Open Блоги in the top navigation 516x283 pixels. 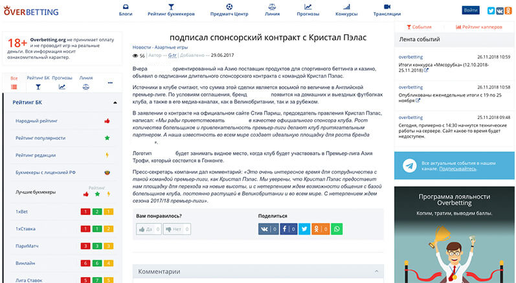126,10
